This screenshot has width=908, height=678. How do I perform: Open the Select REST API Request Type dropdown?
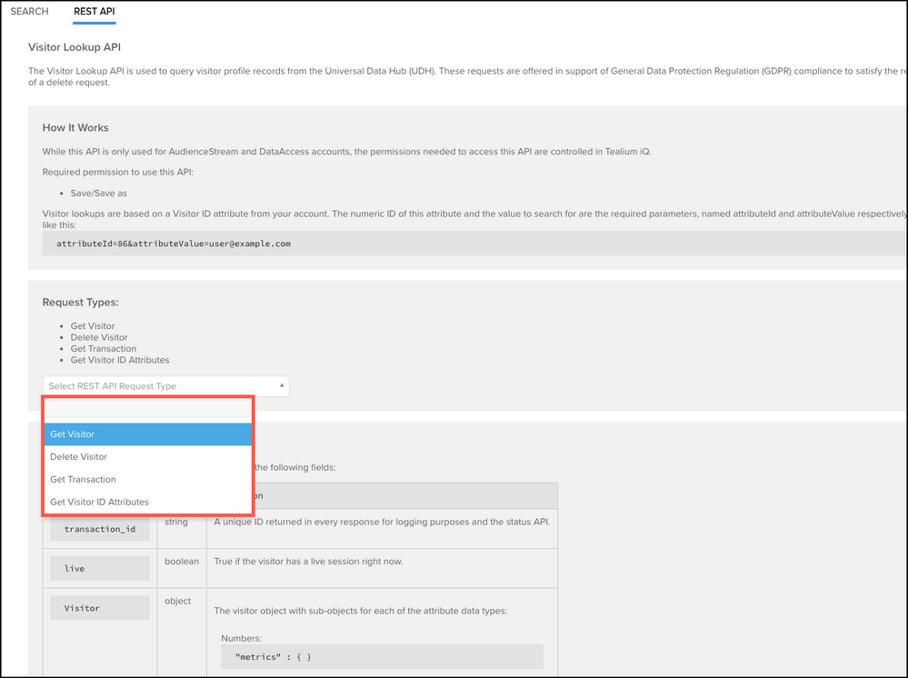click(159, 386)
